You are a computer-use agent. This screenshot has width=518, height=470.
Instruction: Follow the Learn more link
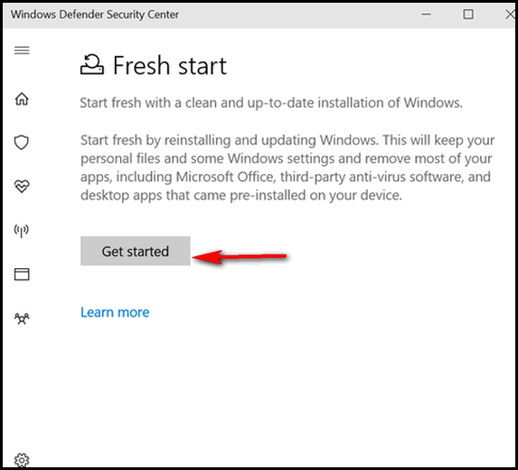115,312
